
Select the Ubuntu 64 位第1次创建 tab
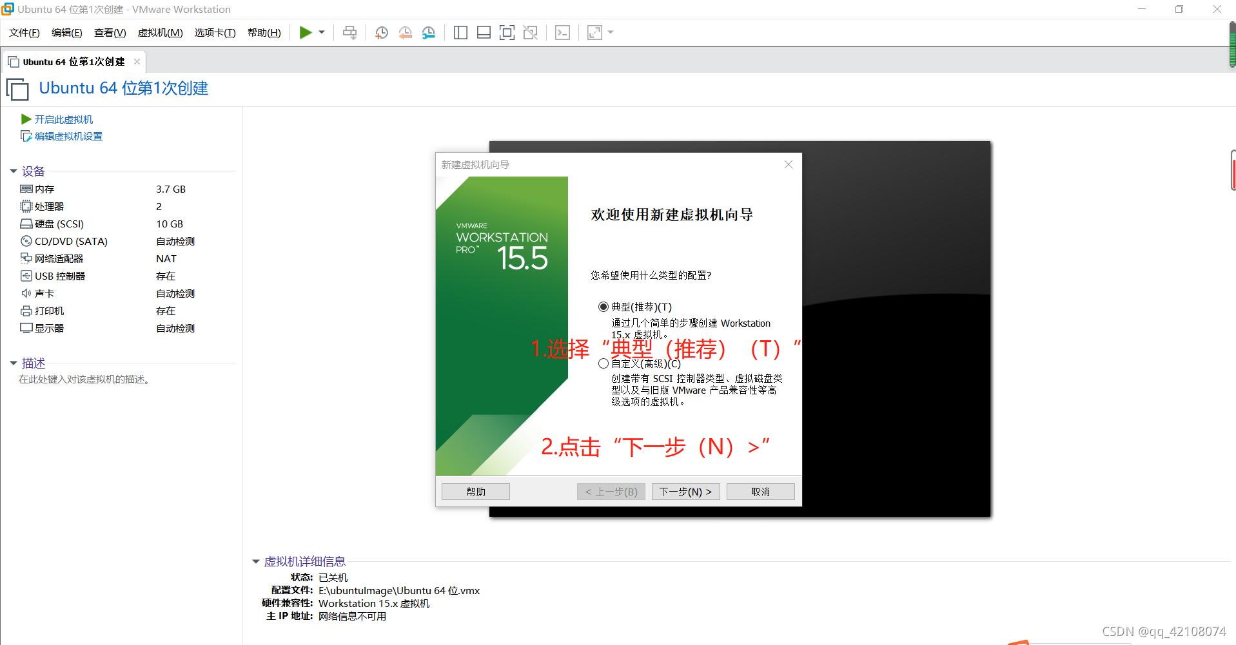coord(74,62)
